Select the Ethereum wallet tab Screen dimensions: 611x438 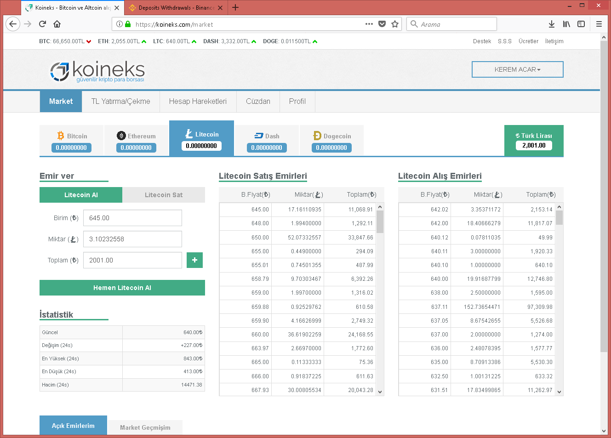click(136, 141)
